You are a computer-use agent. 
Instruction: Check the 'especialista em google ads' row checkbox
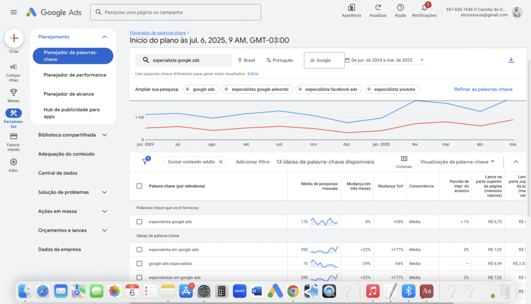pyautogui.click(x=139, y=250)
